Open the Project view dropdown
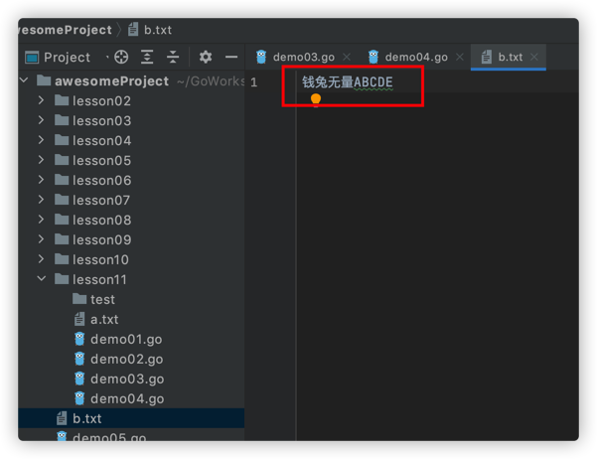 [107, 58]
